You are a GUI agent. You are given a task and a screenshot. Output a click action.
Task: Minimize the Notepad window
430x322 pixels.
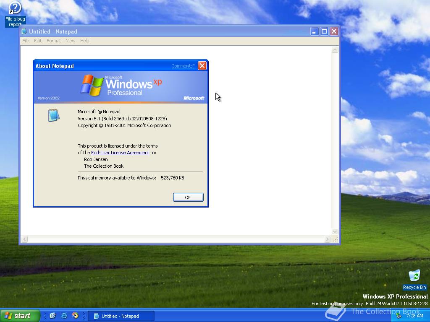pyautogui.click(x=315, y=31)
